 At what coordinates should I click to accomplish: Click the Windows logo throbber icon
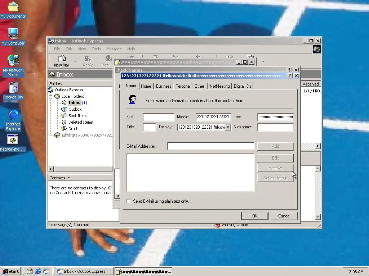tap(316, 49)
